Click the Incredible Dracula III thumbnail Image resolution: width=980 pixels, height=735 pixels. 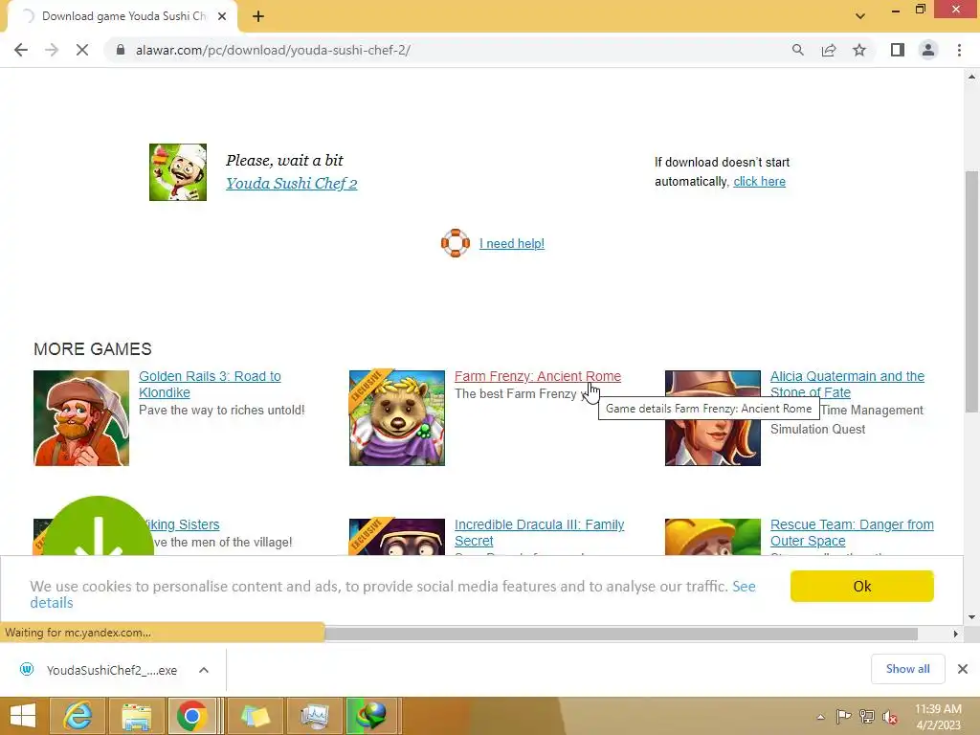(x=397, y=537)
